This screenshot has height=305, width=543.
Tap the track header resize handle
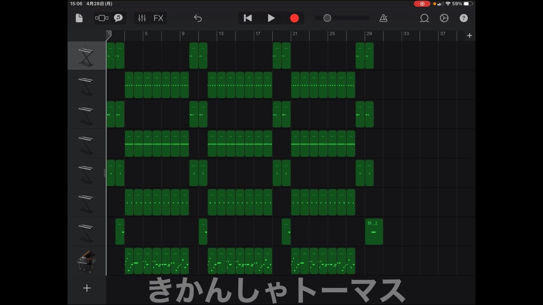point(104,173)
